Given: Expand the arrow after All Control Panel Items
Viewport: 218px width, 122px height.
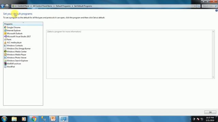Looking at the screenshot, I should [x=54, y=6].
